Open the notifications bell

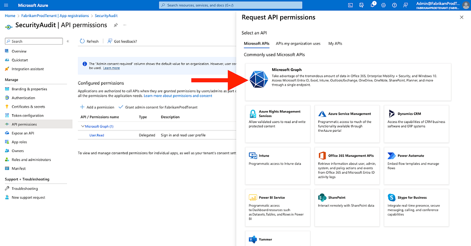373,5
